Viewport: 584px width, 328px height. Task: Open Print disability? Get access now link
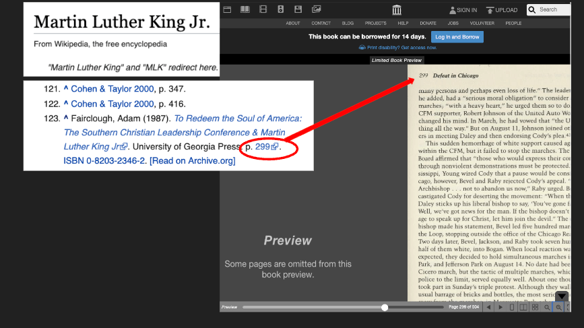[x=401, y=48]
